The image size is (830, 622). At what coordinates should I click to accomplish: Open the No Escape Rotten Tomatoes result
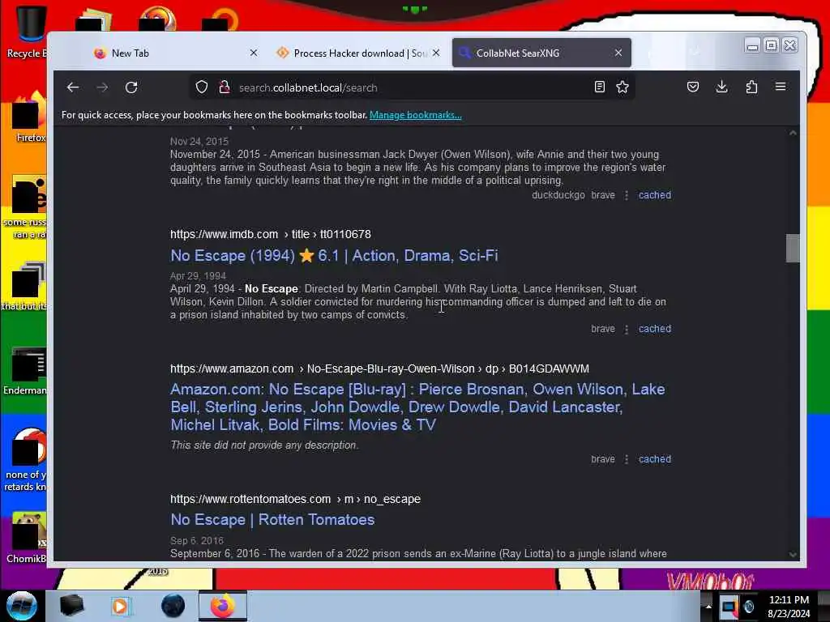click(272, 519)
